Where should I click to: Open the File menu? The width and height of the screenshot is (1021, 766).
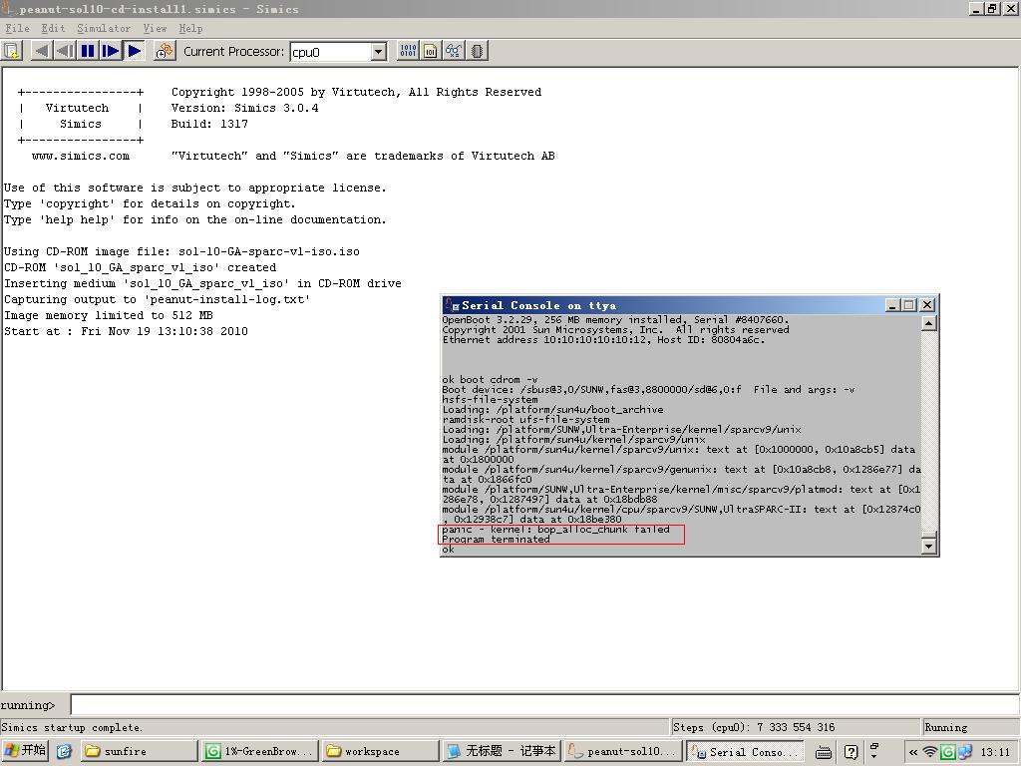[17, 28]
